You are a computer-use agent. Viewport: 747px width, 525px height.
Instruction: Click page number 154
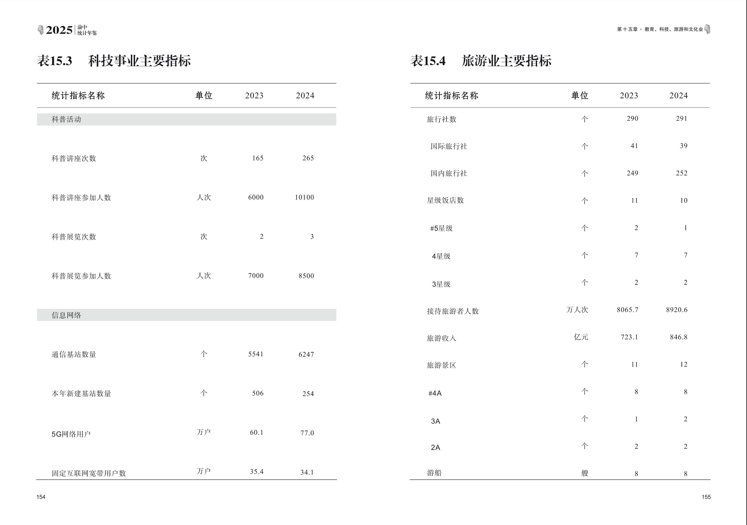point(41,497)
